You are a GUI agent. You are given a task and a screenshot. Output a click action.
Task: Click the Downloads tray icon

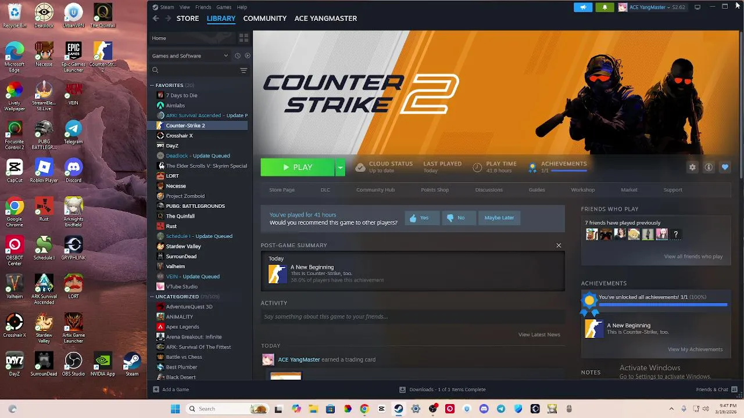point(402,390)
